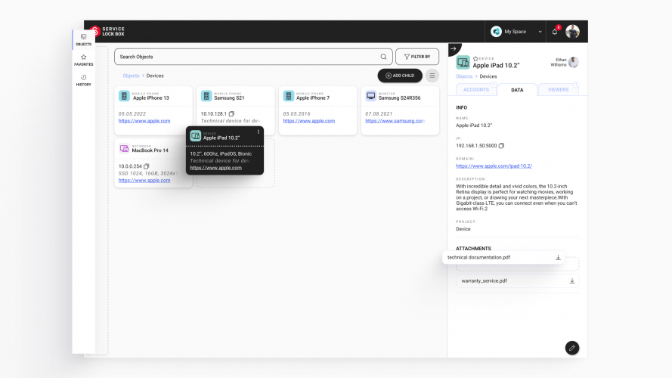
Task: Open apple.com link on dragged iPad card
Action: (216, 168)
